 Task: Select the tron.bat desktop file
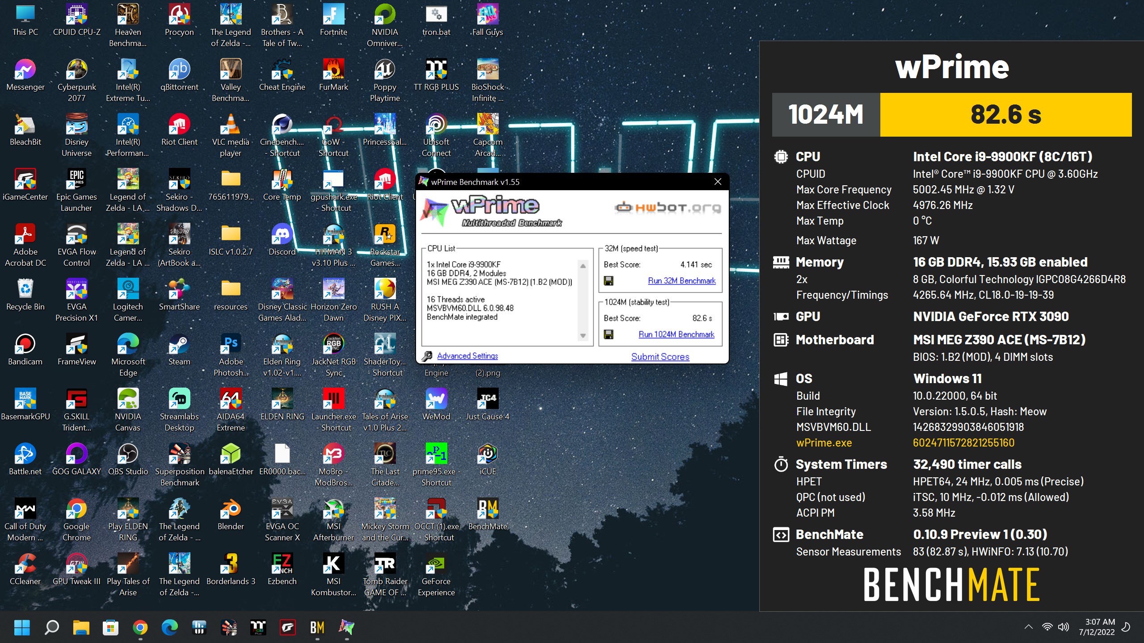(x=436, y=21)
